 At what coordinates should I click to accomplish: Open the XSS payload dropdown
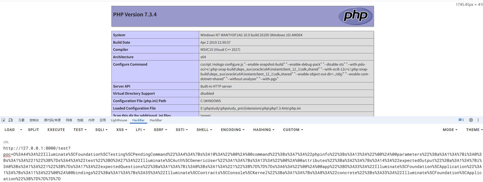point(122,130)
